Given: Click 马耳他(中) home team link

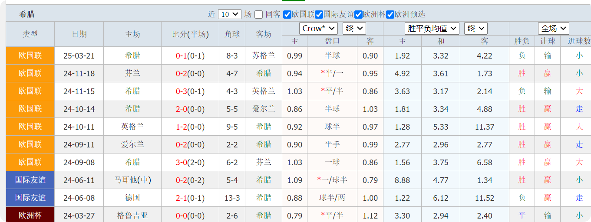Looking at the screenshot, I should coord(132,180).
